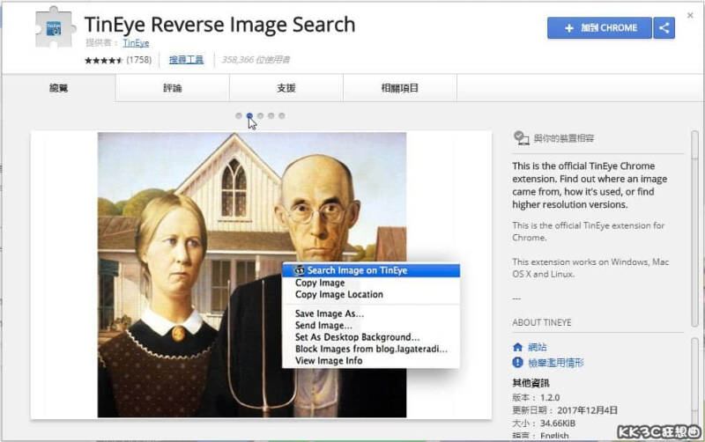This screenshot has width=705, height=442.
Task: Open the 網站 website link
Action: 538,347
